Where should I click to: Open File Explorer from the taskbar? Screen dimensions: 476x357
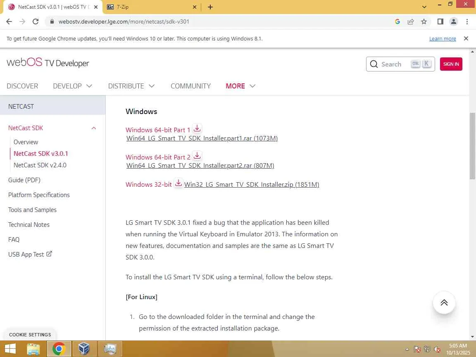pos(33,349)
